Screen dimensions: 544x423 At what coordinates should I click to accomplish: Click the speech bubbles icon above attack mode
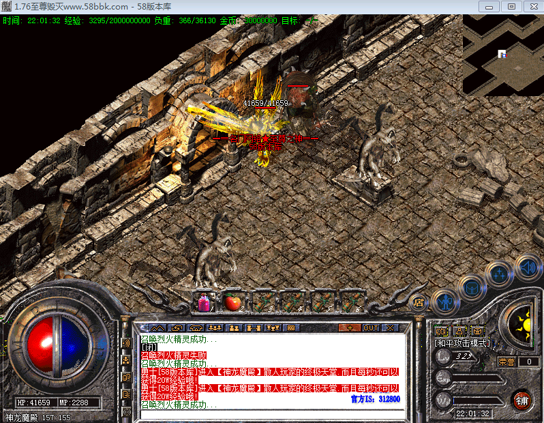coord(441,331)
